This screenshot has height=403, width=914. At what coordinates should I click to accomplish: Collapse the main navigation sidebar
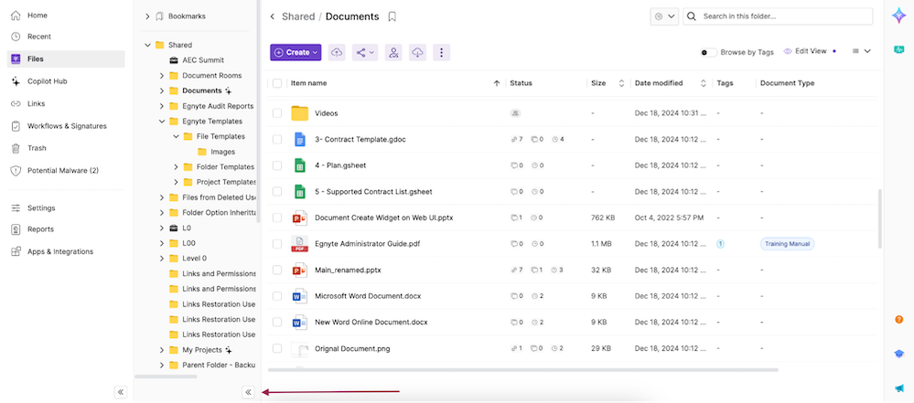point(121,392)
